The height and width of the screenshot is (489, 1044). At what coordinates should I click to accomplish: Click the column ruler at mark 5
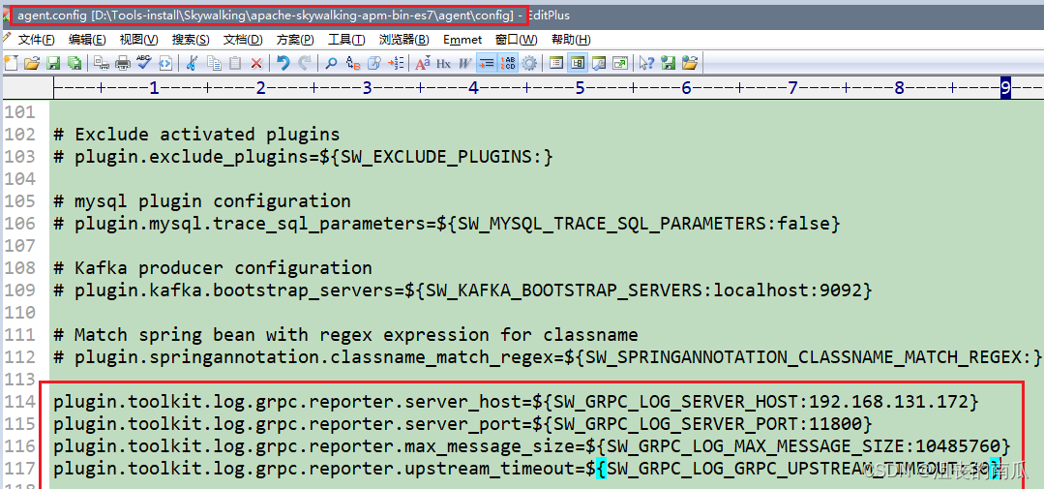pyautogui.click(x=580, y=87)
